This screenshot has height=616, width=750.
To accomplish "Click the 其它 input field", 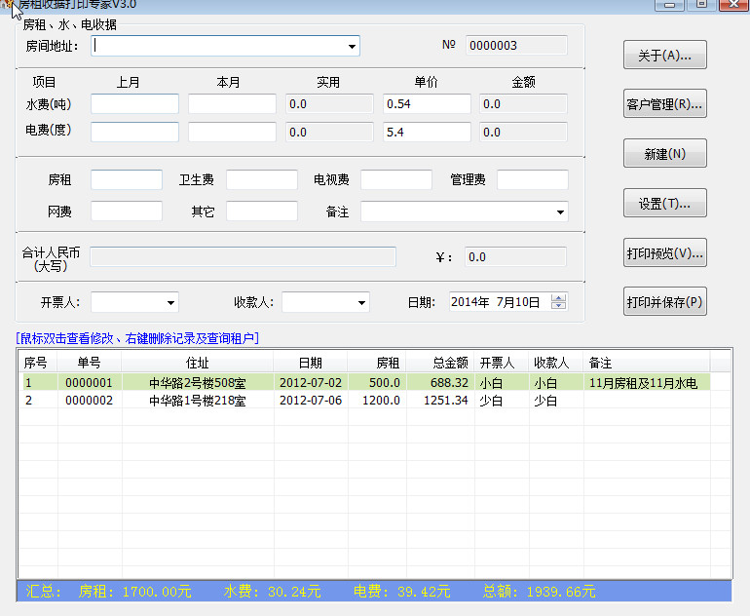I will [x=262, y=212].
